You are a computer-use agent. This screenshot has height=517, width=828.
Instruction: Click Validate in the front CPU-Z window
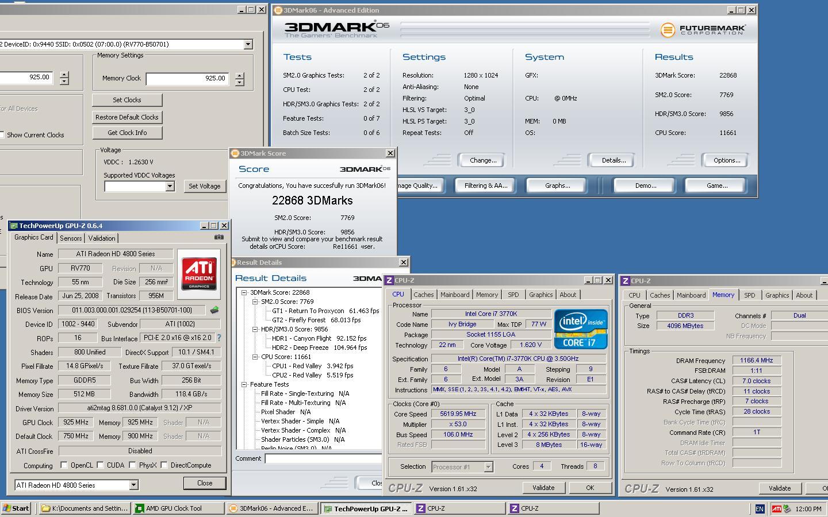coord(543,488)
